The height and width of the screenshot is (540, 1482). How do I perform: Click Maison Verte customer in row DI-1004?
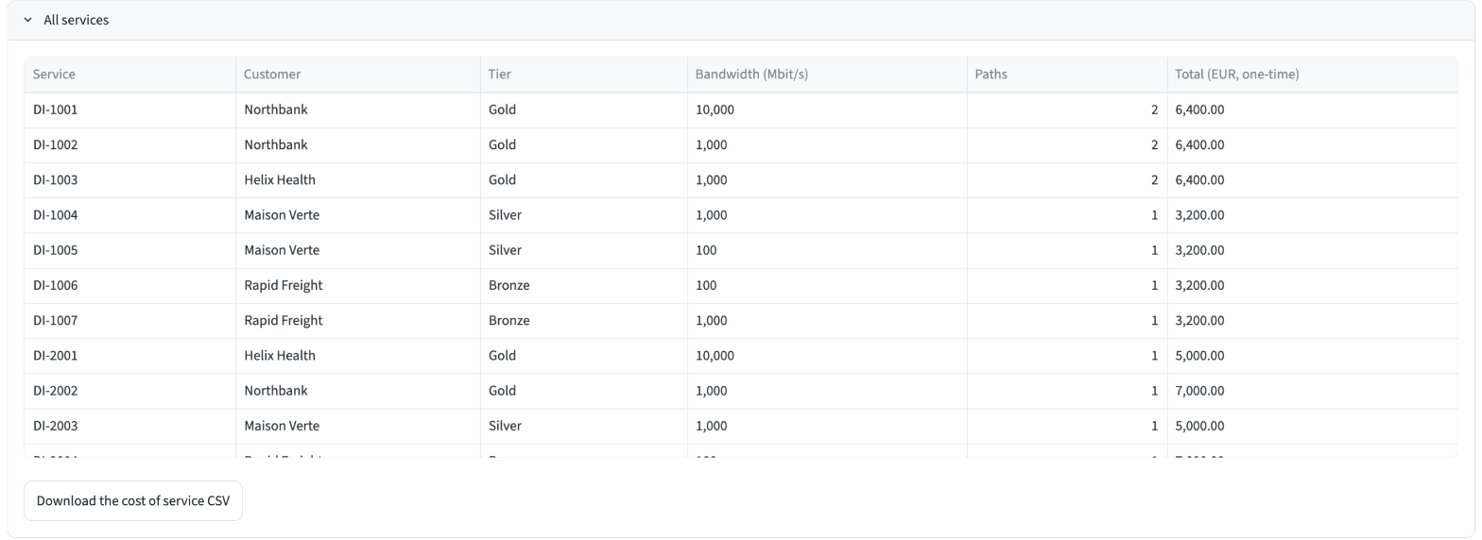pos(358,215)
